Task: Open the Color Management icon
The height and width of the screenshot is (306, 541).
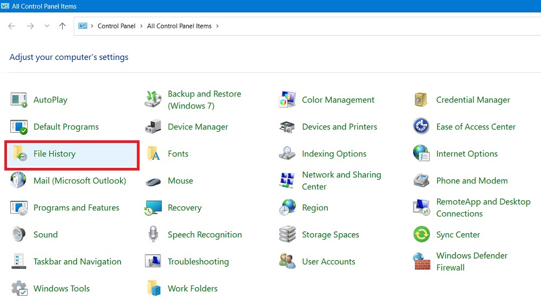Action: point(287,100)
